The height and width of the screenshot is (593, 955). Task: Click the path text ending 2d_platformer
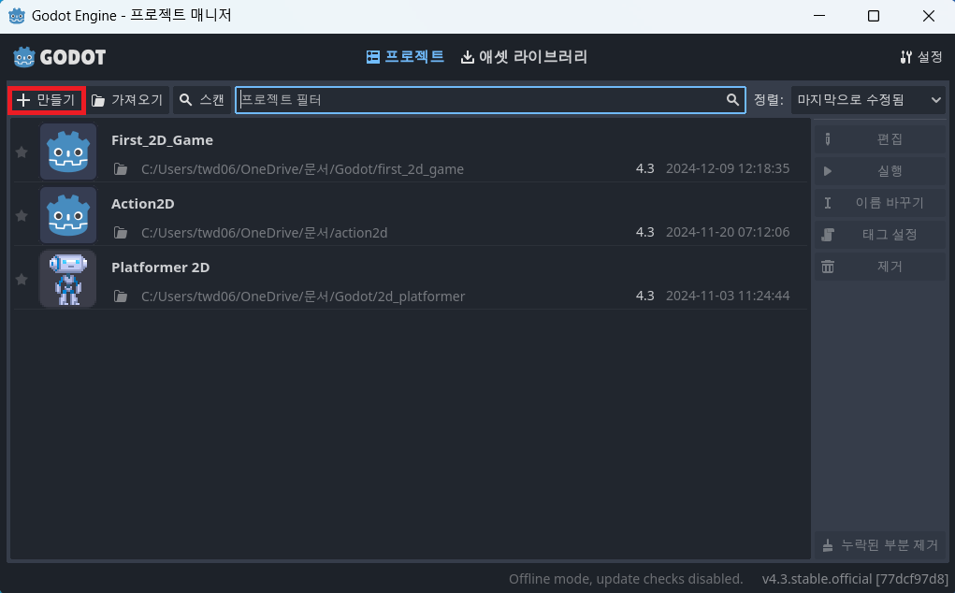pos(303,296)
